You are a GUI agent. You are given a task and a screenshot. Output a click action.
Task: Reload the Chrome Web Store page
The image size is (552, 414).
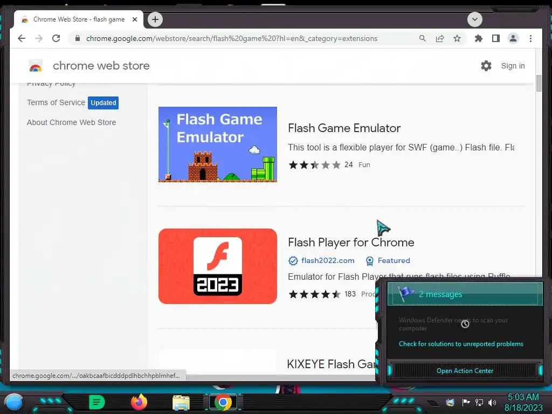click(x=56, y=38)
